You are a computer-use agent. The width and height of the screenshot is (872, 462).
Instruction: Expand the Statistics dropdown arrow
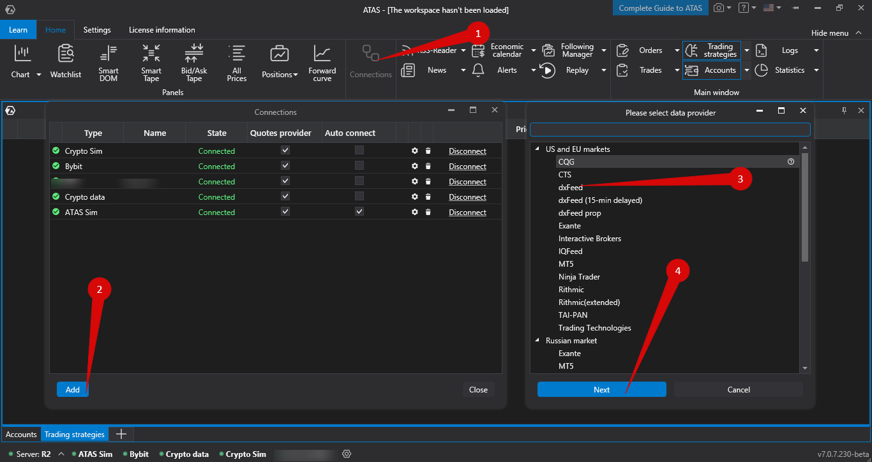(816, 70)
